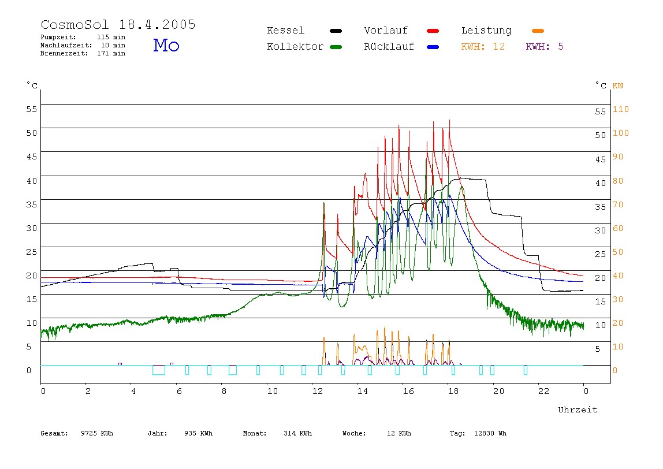Select the orange "60" KW scale value
Image resolution: width=663 pixels, height=469 pixels.
pos(618,228)
